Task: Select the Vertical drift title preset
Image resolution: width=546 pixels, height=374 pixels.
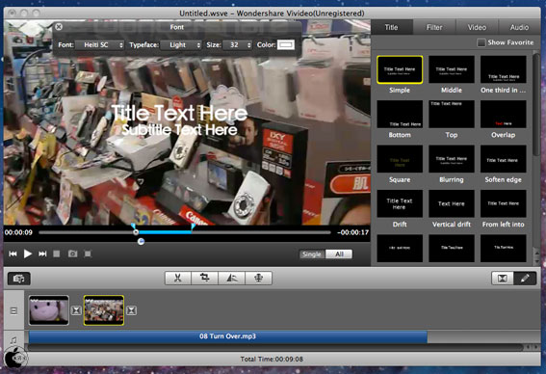Action: pos(452,203)
